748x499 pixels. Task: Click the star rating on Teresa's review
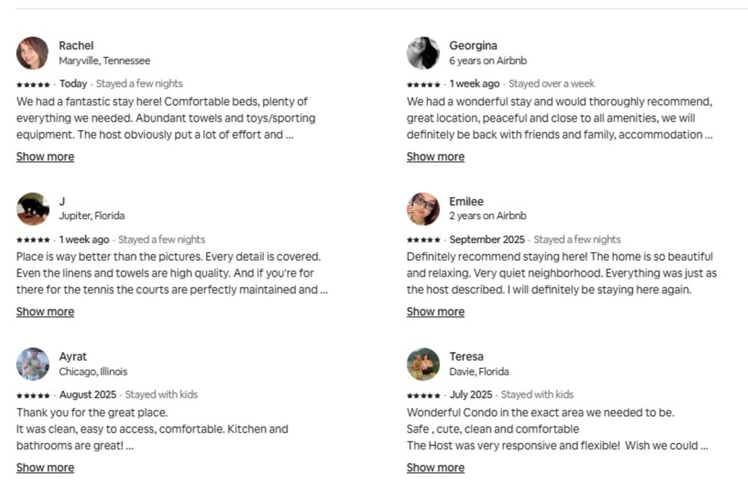(423, 396)
